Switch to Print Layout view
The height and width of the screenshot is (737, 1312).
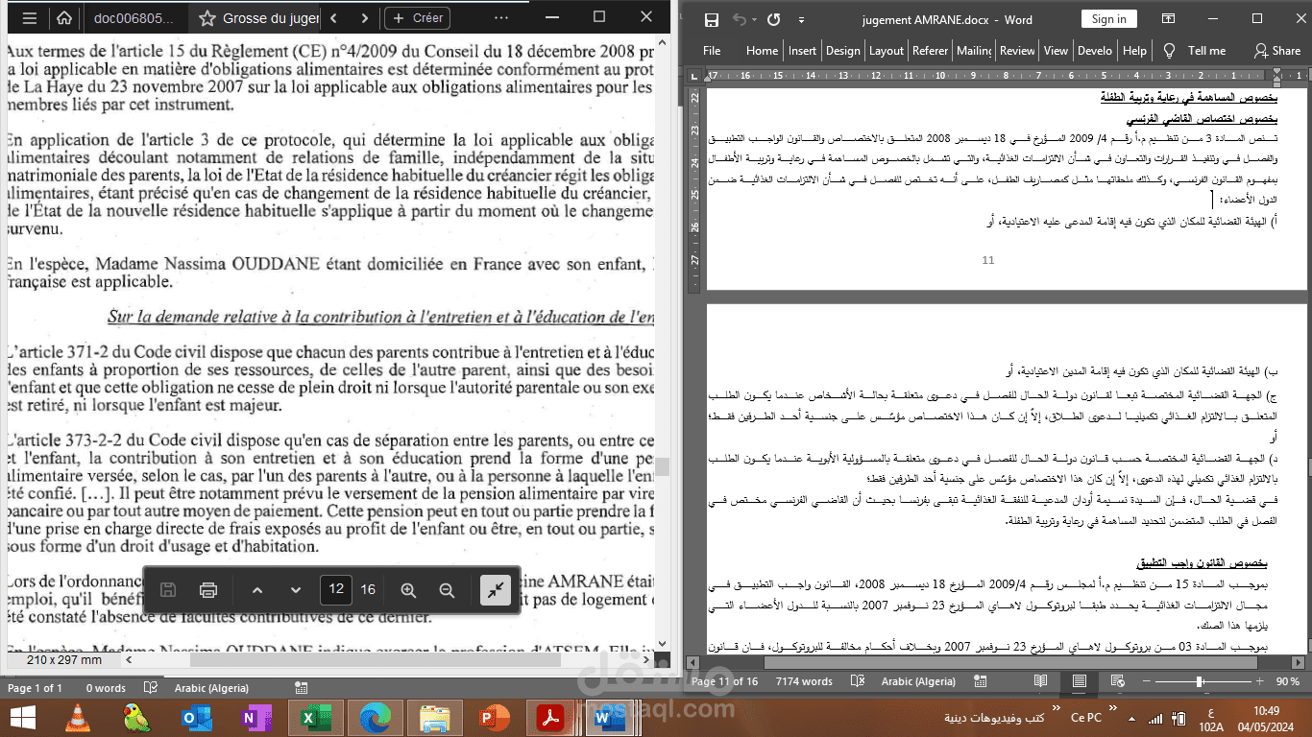(x=1080, y=681)
